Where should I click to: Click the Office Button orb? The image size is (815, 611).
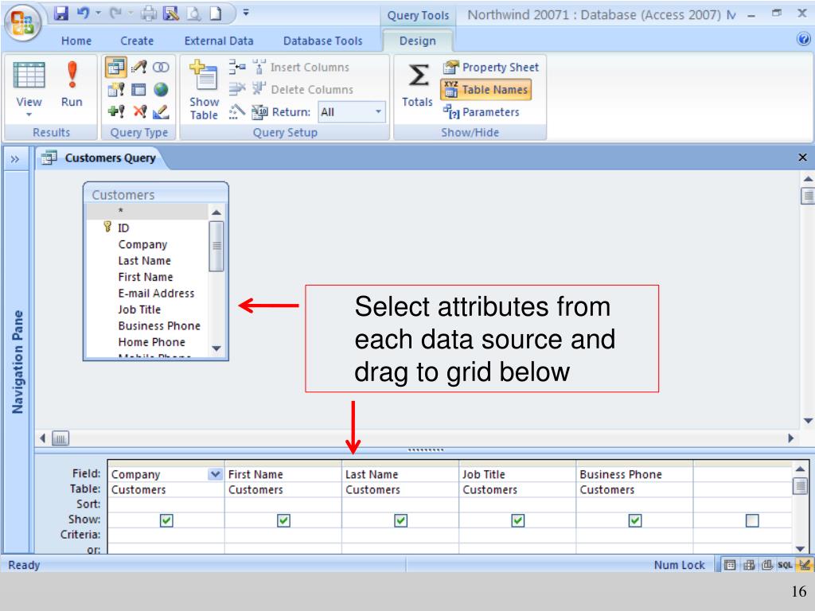(x=22, y=23)
